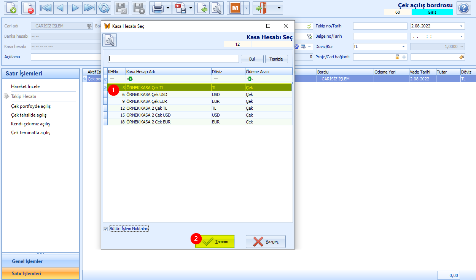
Task: Click the orange M icon in toolbar
Action: coord(235,8)
